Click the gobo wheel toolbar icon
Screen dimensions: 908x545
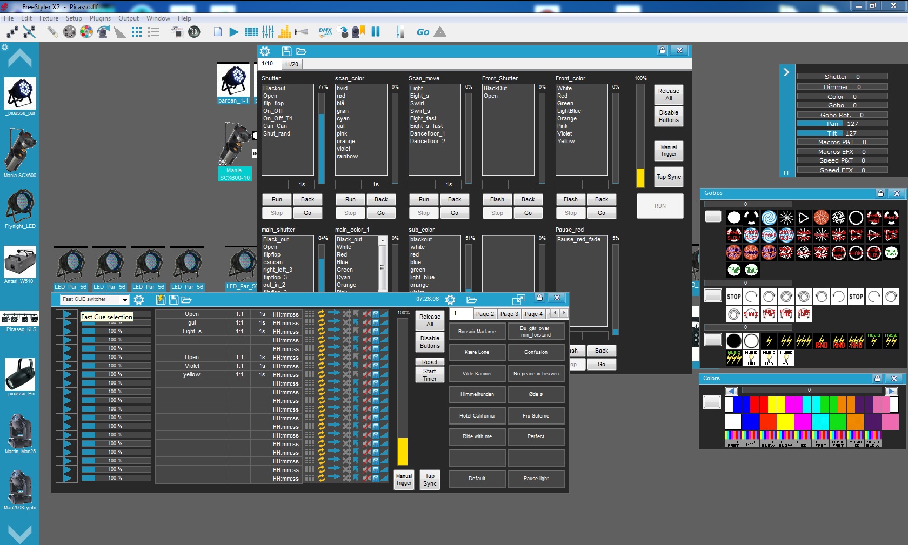coord(70,32)
